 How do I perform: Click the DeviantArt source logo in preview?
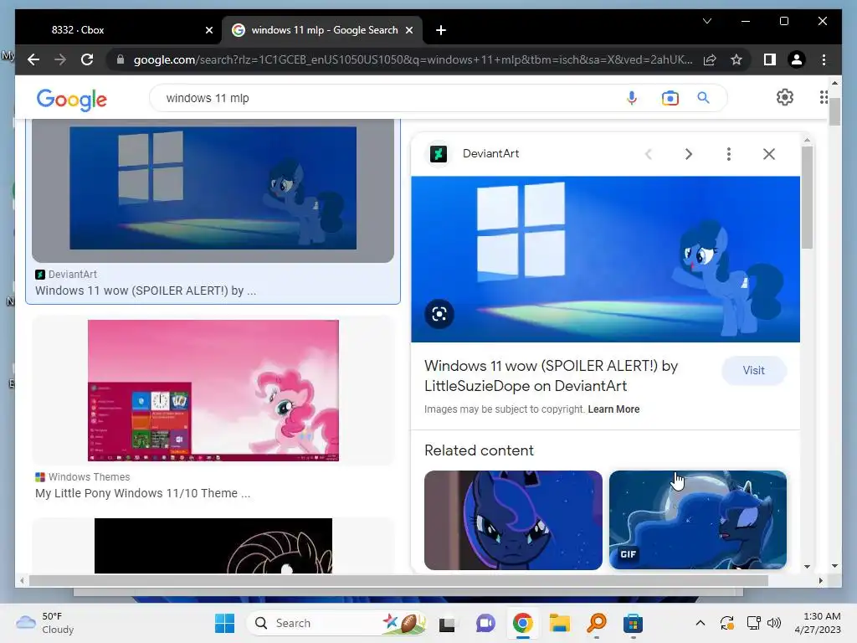(x=439, y=154)
